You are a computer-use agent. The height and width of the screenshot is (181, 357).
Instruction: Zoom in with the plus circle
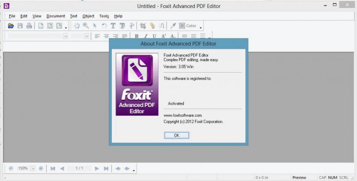tap(41, 169)
